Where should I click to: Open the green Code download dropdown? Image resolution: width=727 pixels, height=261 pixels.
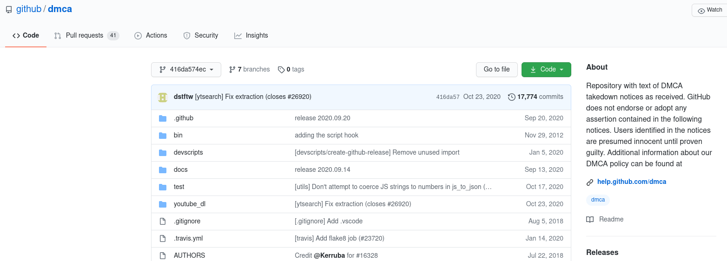546,70
